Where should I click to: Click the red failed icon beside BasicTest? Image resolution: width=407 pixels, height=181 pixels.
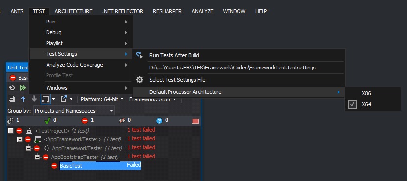pyautogui.click(x=54, y=166)
